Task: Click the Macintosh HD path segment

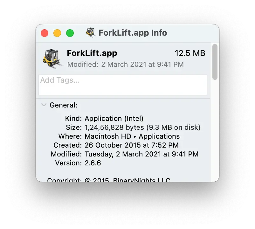Action: [x=108, y=136]
